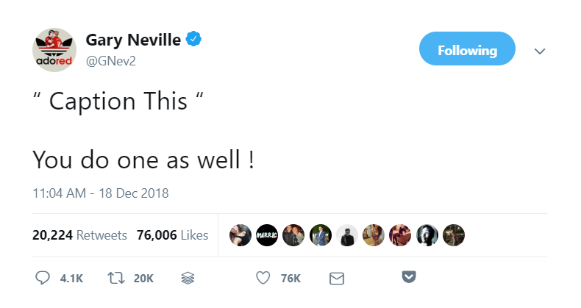Click the first liker avatar after Likes

click(240, 235)
